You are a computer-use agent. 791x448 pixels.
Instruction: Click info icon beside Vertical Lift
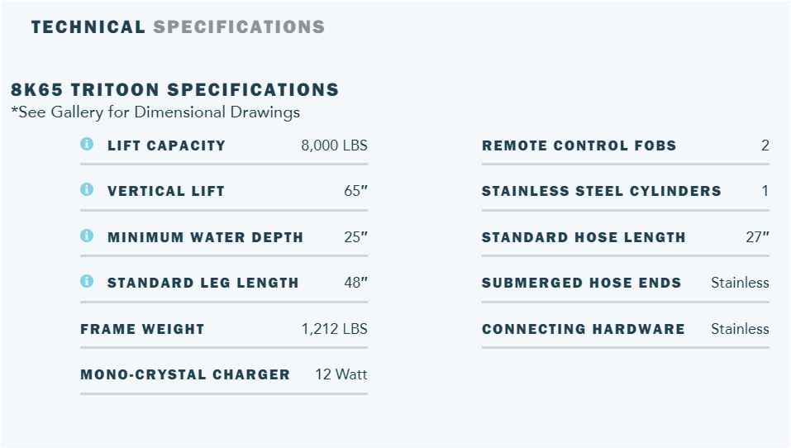(87, 190)
